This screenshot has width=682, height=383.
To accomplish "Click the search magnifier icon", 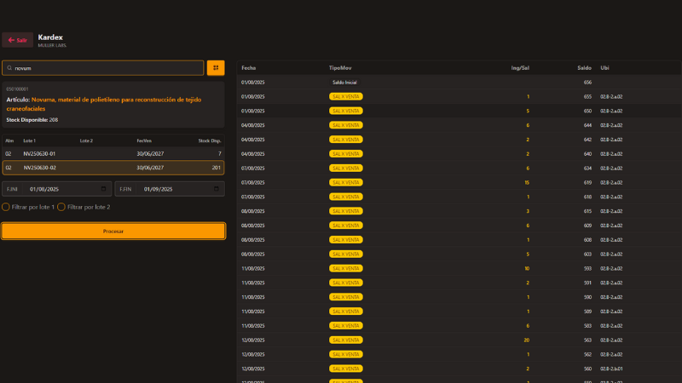I will [x=9, y=68].
